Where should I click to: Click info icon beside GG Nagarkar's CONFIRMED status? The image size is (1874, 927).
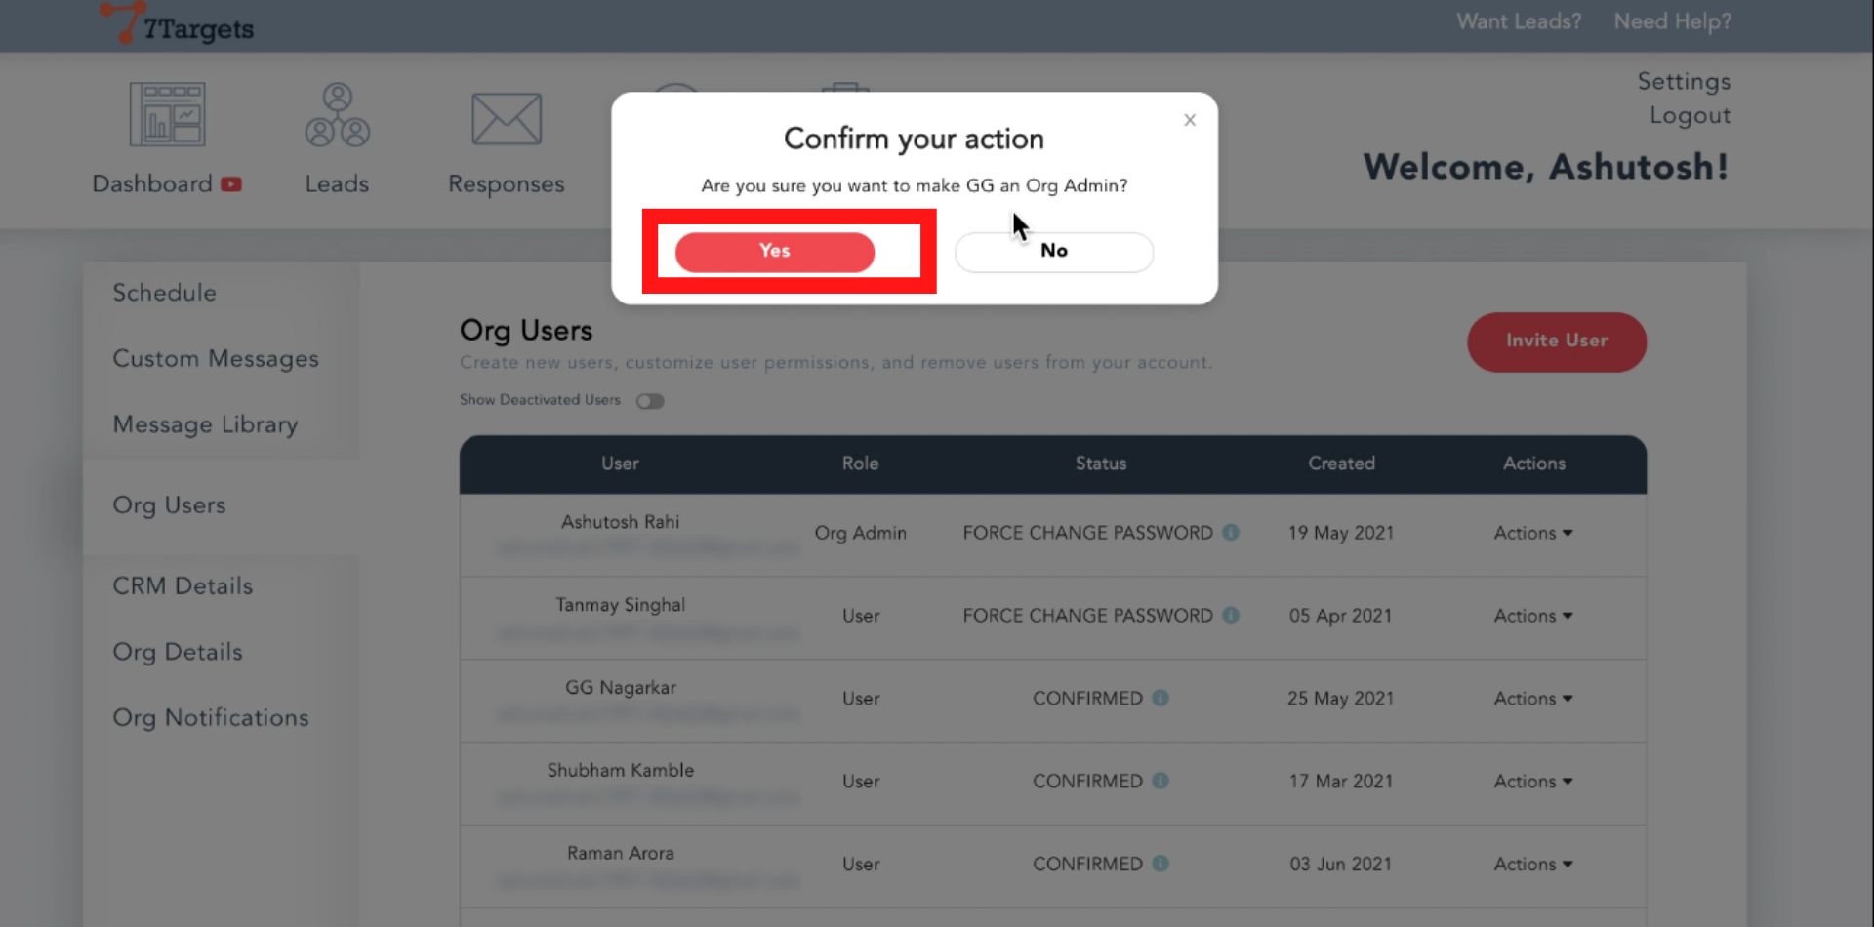[x=1160, y=699]
